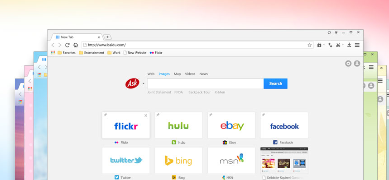Click the Ask search input field
Viewport: 389px width, 180px height.
[206, 83]
